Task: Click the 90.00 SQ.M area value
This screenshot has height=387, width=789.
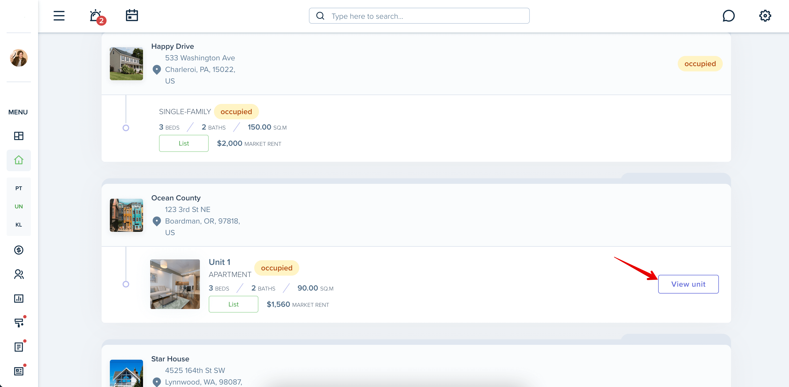Action: pos(315,288)
